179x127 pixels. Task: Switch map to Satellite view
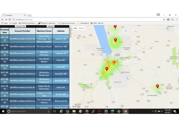[81, 28]
